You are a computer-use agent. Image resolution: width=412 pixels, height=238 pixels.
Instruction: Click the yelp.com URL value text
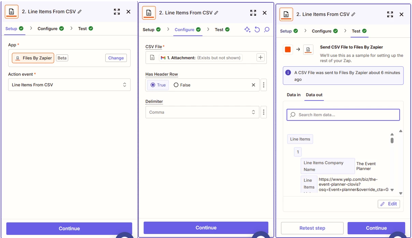[x=353, y=185]
